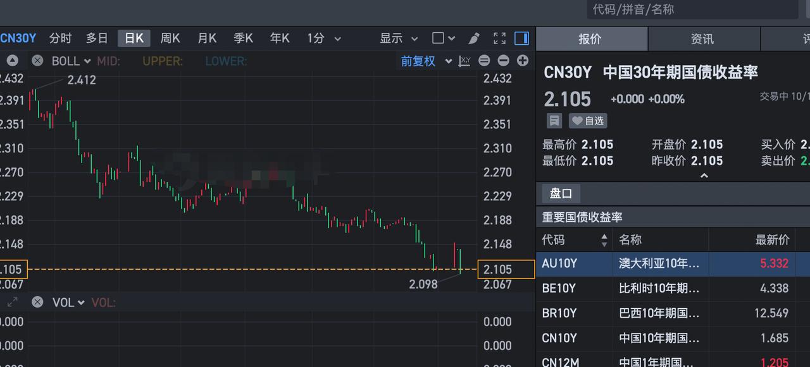Remove the BOLL indicator
The width and height of the screenshot is (810, 367).
(x=37, y=61)
